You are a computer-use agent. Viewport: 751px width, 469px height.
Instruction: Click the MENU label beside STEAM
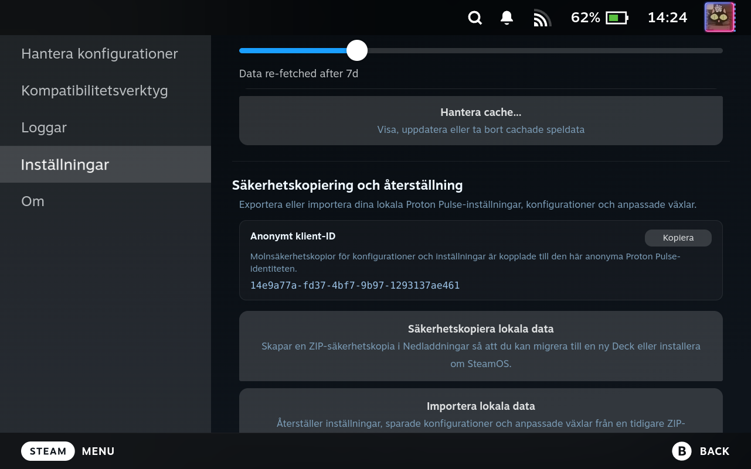[98, 451]
